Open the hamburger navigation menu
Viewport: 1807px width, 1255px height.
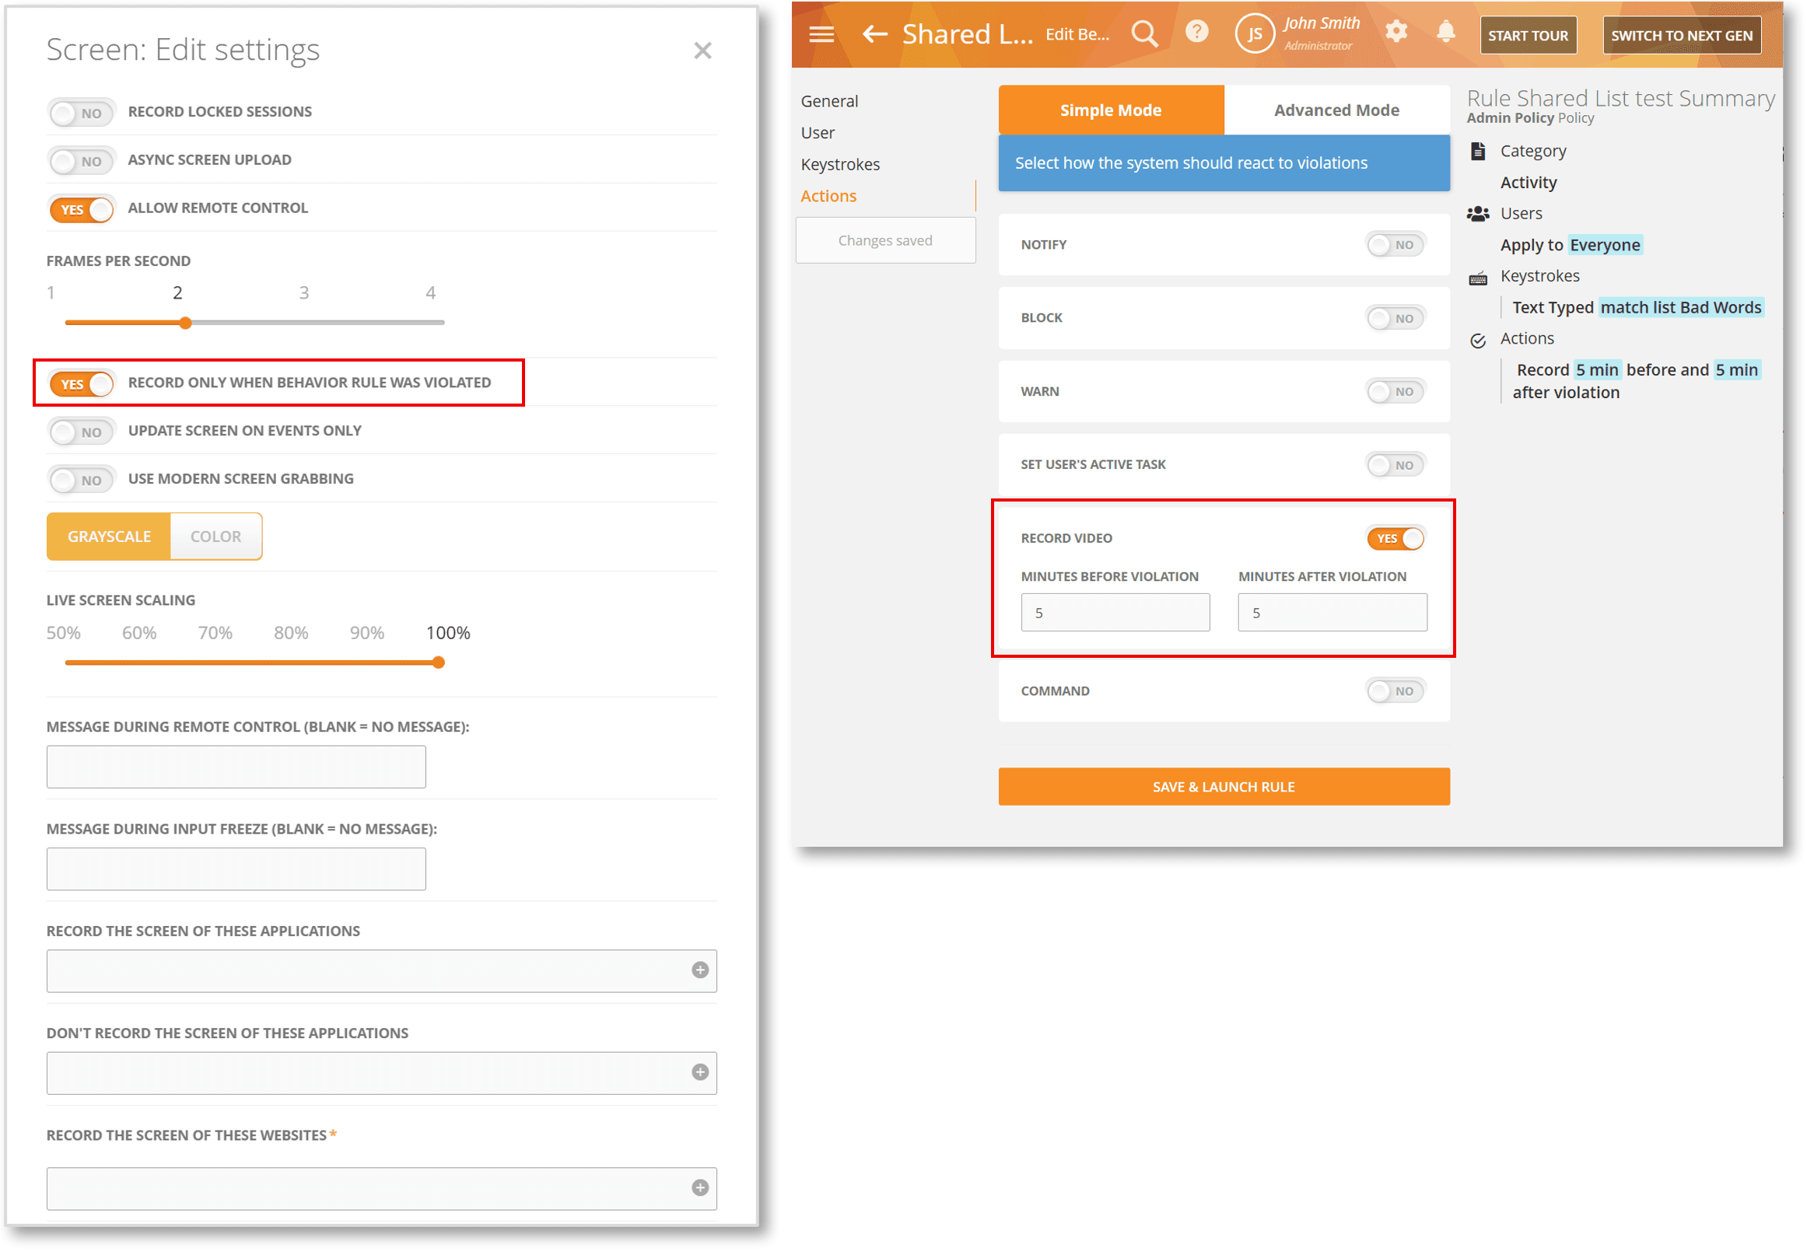(x=821, y=33)
